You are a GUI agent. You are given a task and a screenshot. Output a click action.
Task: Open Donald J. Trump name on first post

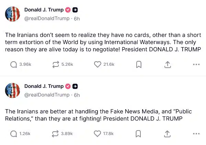pos(44,10)
